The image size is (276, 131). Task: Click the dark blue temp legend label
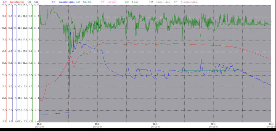pos(36,2)
